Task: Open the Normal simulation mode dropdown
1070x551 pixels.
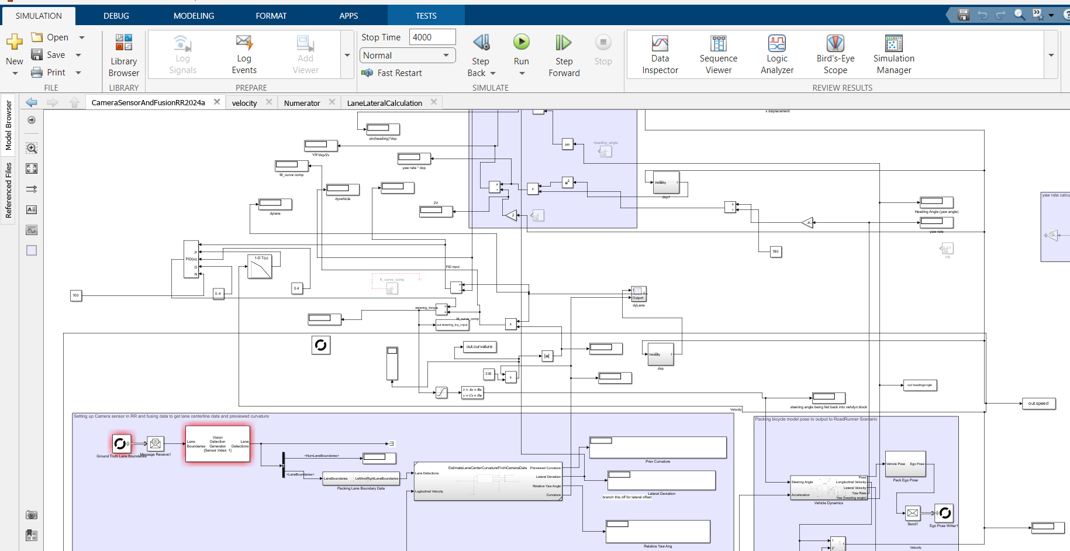Action: [x=408, y=55]
